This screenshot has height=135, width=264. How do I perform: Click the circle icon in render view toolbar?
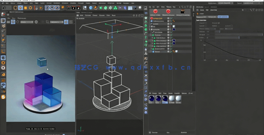point(17,22)
